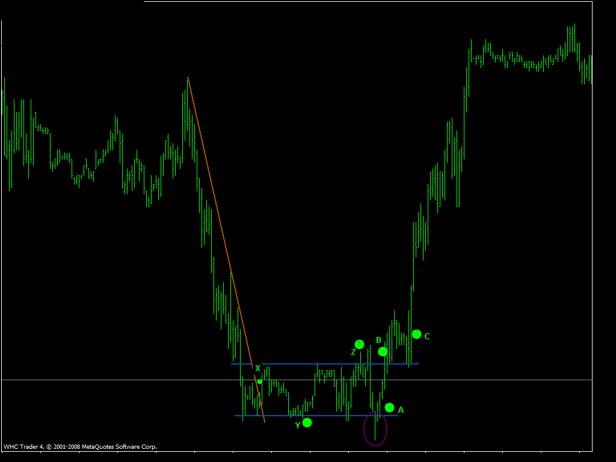Click the text label C on chart
The width and height of the screenshot is (616, 462).
pos(427,337)
